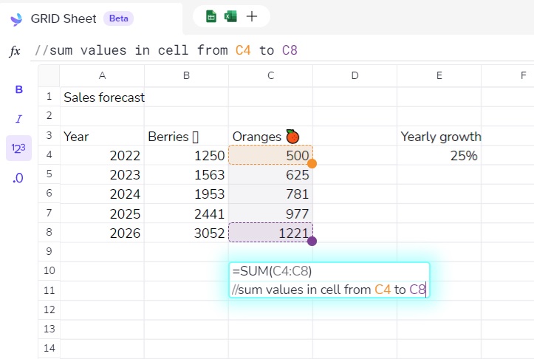Select row 8 header
The height and width of the screenshot is (359, 534).
click(x=49, y=232)
